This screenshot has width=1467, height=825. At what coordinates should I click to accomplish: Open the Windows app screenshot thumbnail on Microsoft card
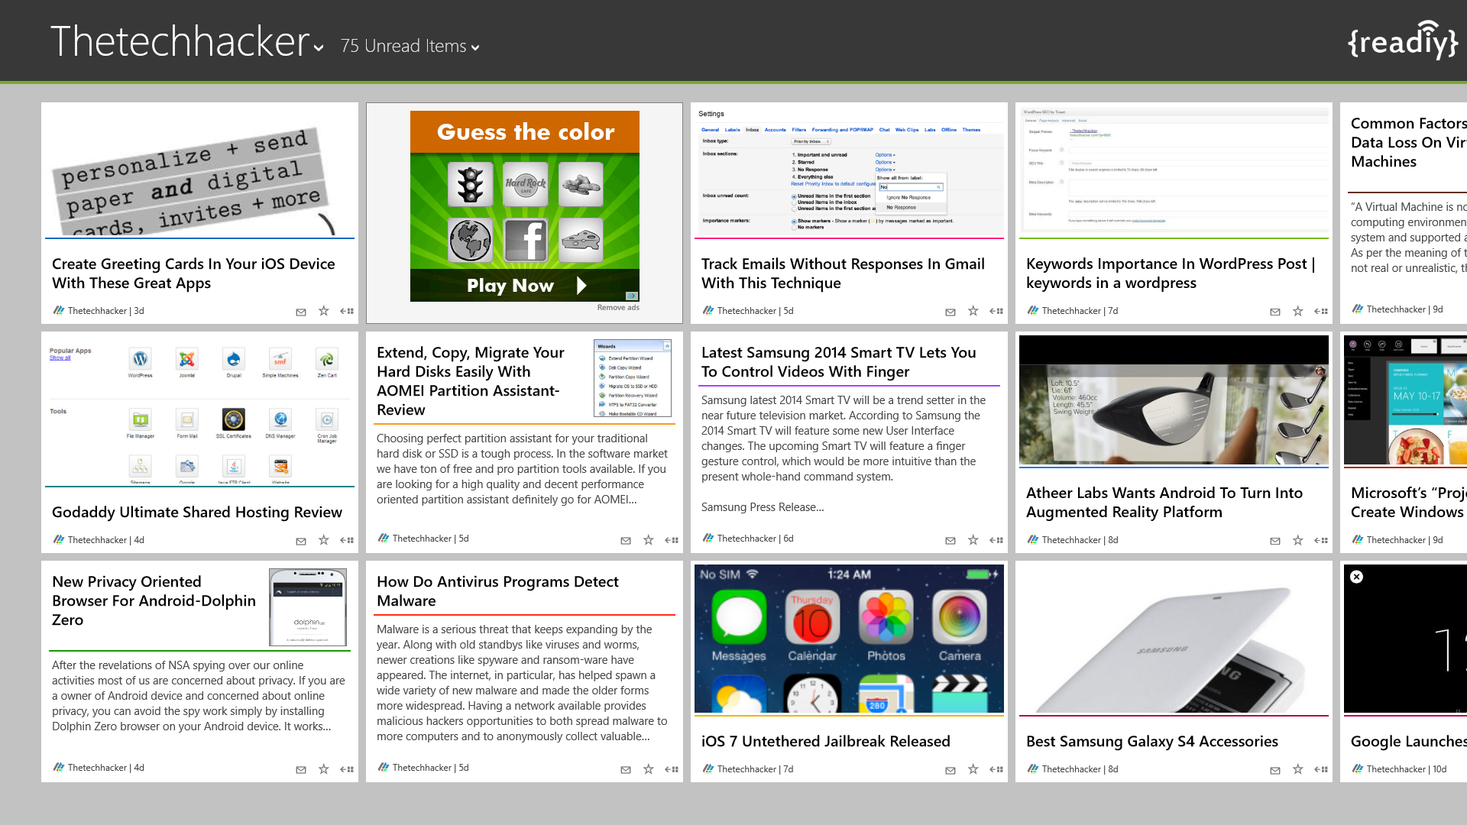tap(1405, 400)
